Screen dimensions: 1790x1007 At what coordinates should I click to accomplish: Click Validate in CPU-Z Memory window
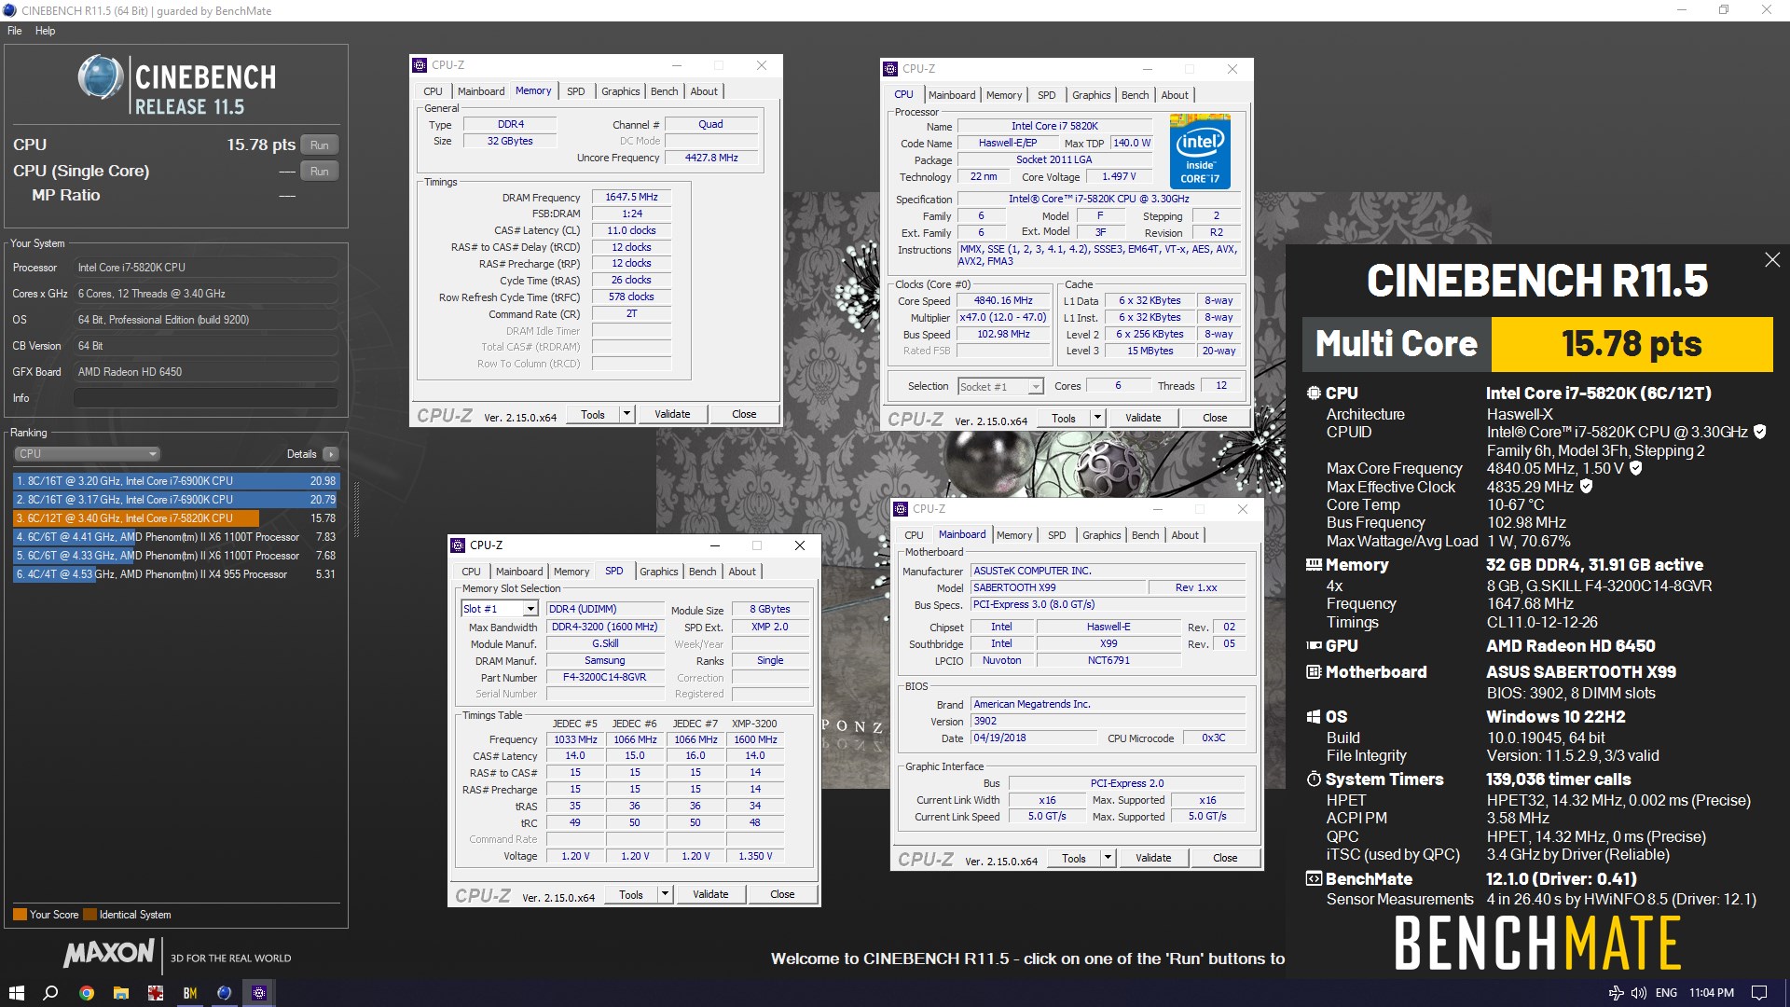tap(672, 414)
